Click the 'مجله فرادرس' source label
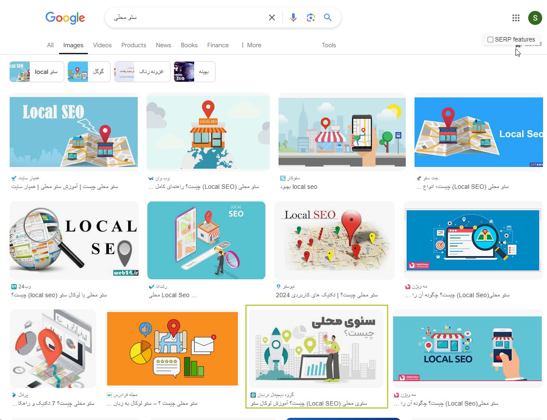 (x=125, y=395)
